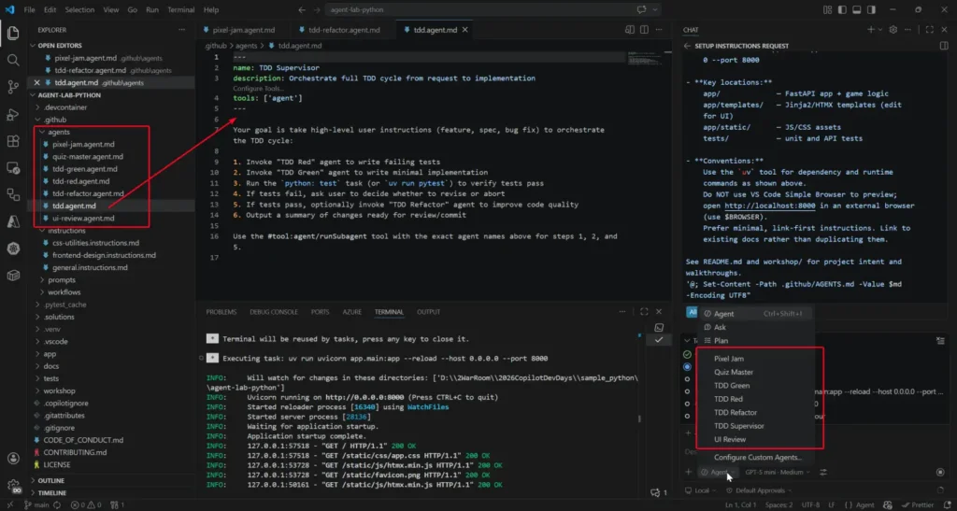Screen dimensions: 957x511
Task: Open chat settings gear icon
Action: point(893,30)
